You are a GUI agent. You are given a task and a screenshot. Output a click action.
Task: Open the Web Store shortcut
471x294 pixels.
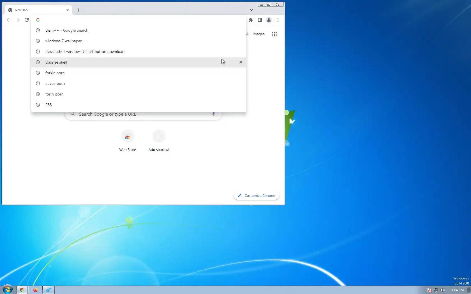pyautogui.click(x=128, y=141)
